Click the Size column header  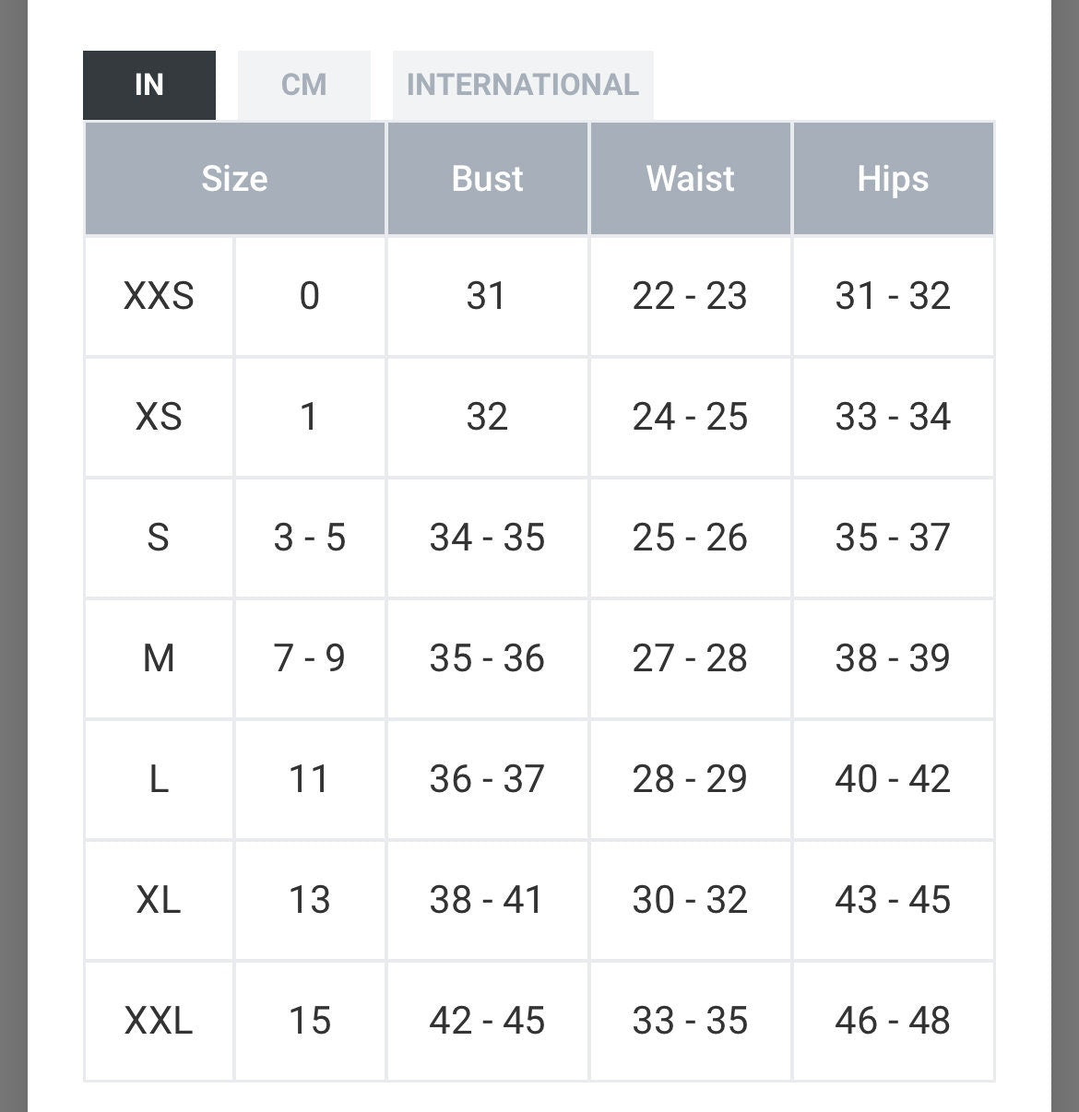(x=234, y=178)
